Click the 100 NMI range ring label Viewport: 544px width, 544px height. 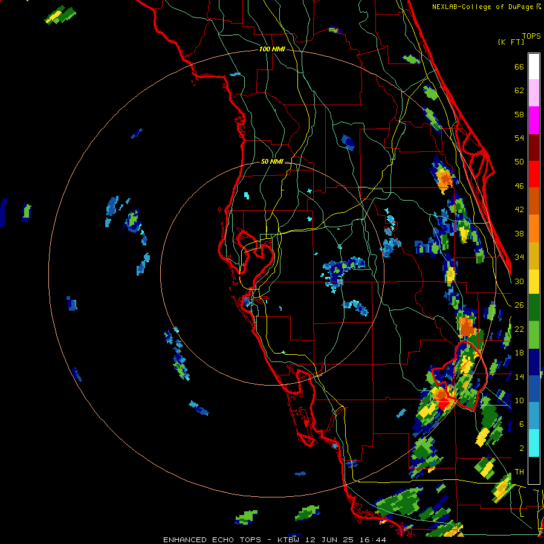pyautogui.click(x=272, y=50)
